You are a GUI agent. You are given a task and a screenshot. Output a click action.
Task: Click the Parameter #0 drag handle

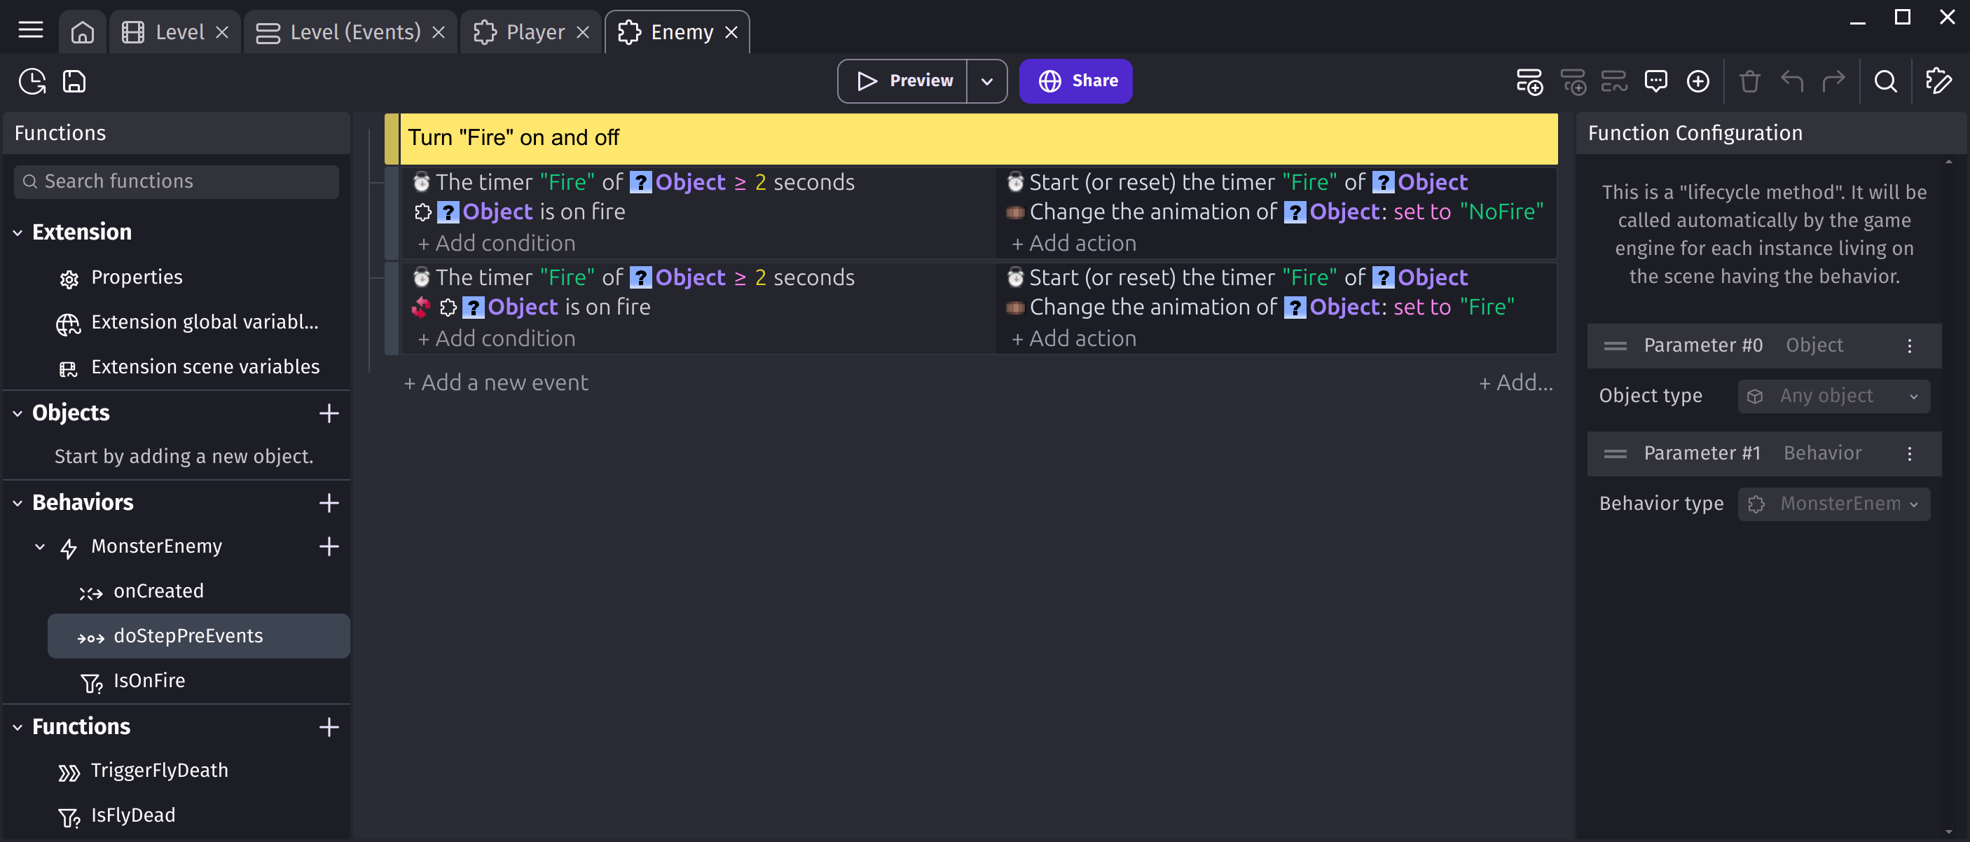pos(1615,345)
